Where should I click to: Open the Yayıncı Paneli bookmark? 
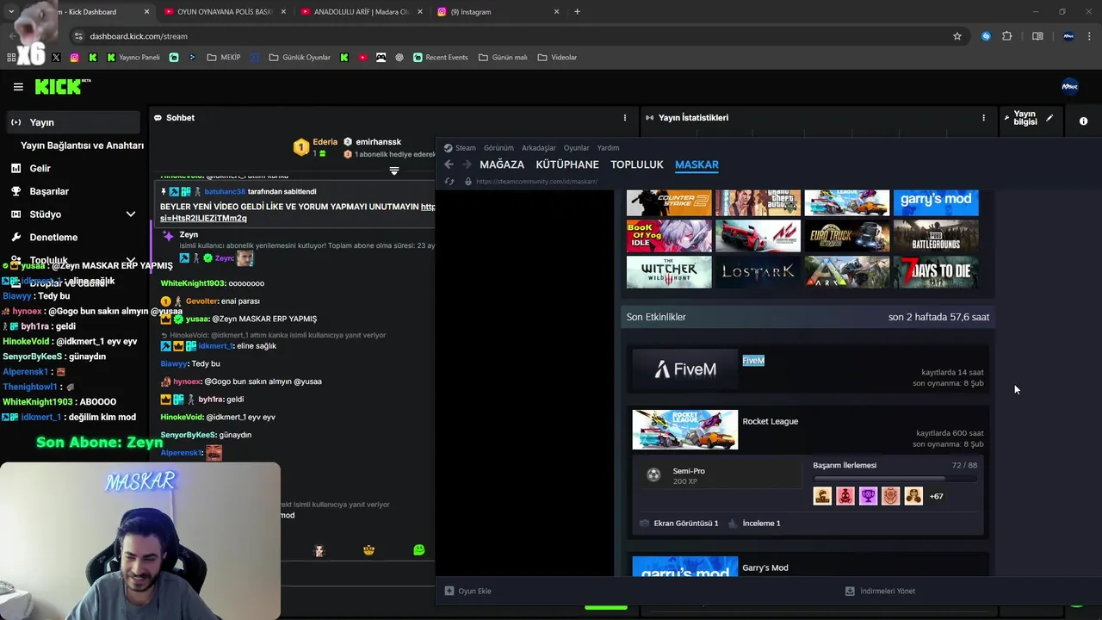(x=133, y=58)
